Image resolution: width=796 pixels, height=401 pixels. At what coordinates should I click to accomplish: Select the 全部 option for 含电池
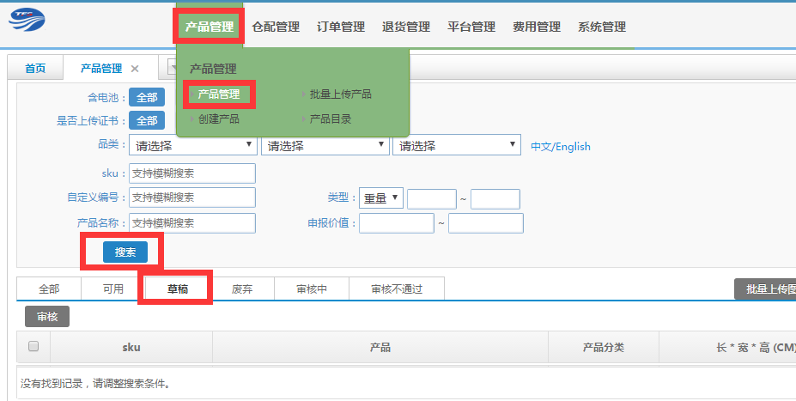pos(147,98)
